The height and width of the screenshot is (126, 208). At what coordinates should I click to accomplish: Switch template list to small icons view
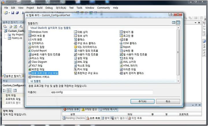coord(178,23)
